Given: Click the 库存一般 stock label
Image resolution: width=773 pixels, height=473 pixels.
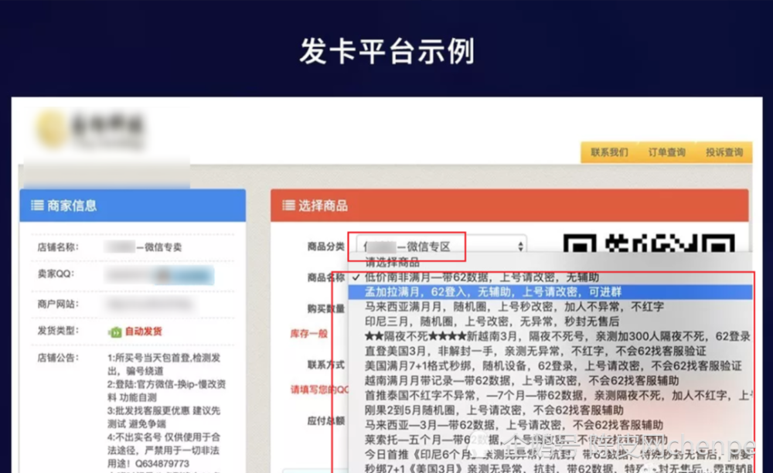Looking at the screenshot, I should click(308, 334).
